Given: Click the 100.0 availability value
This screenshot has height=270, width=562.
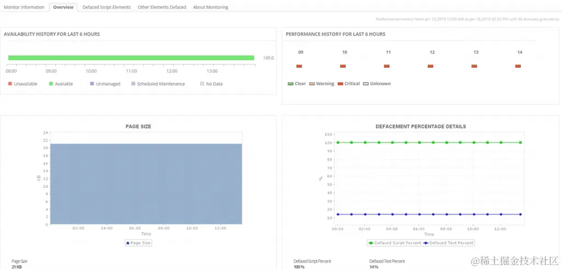Looking at the screenshot, I should pyautogui.click(x=268, y=58).
